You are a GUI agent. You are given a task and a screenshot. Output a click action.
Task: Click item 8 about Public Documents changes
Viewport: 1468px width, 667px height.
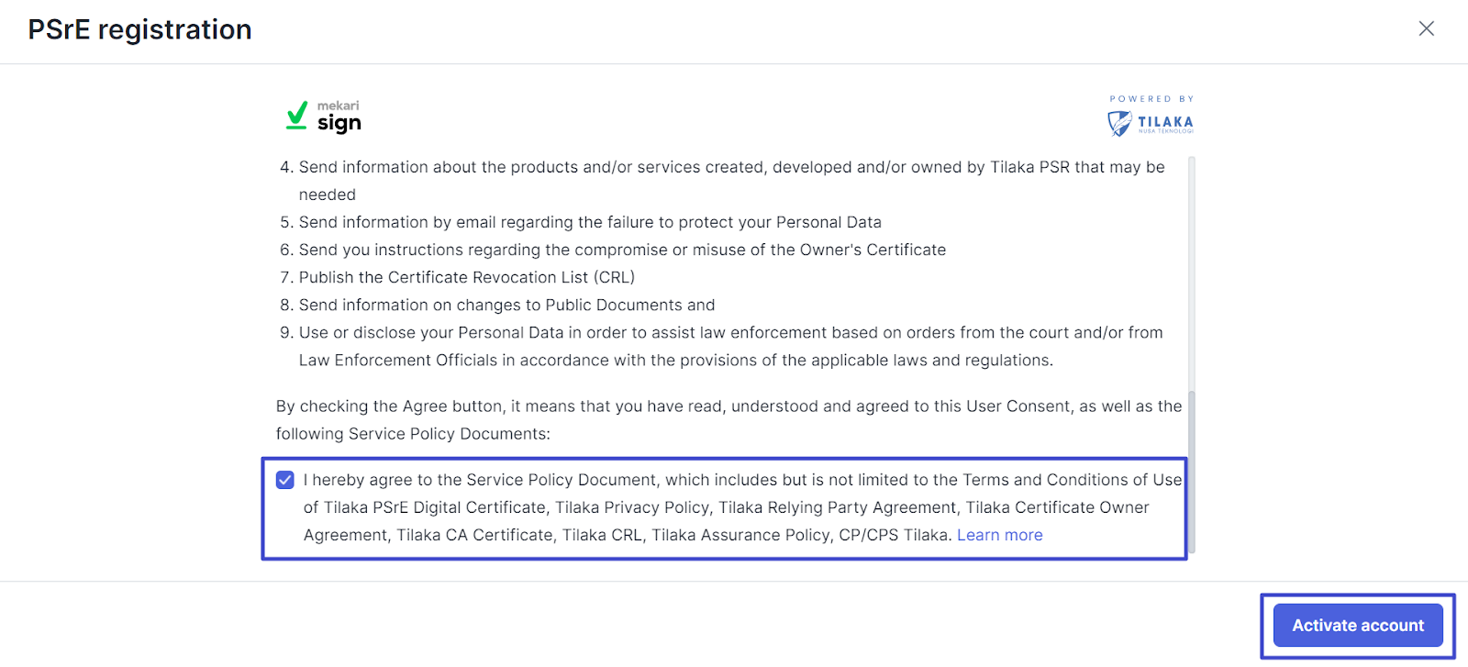506,305
